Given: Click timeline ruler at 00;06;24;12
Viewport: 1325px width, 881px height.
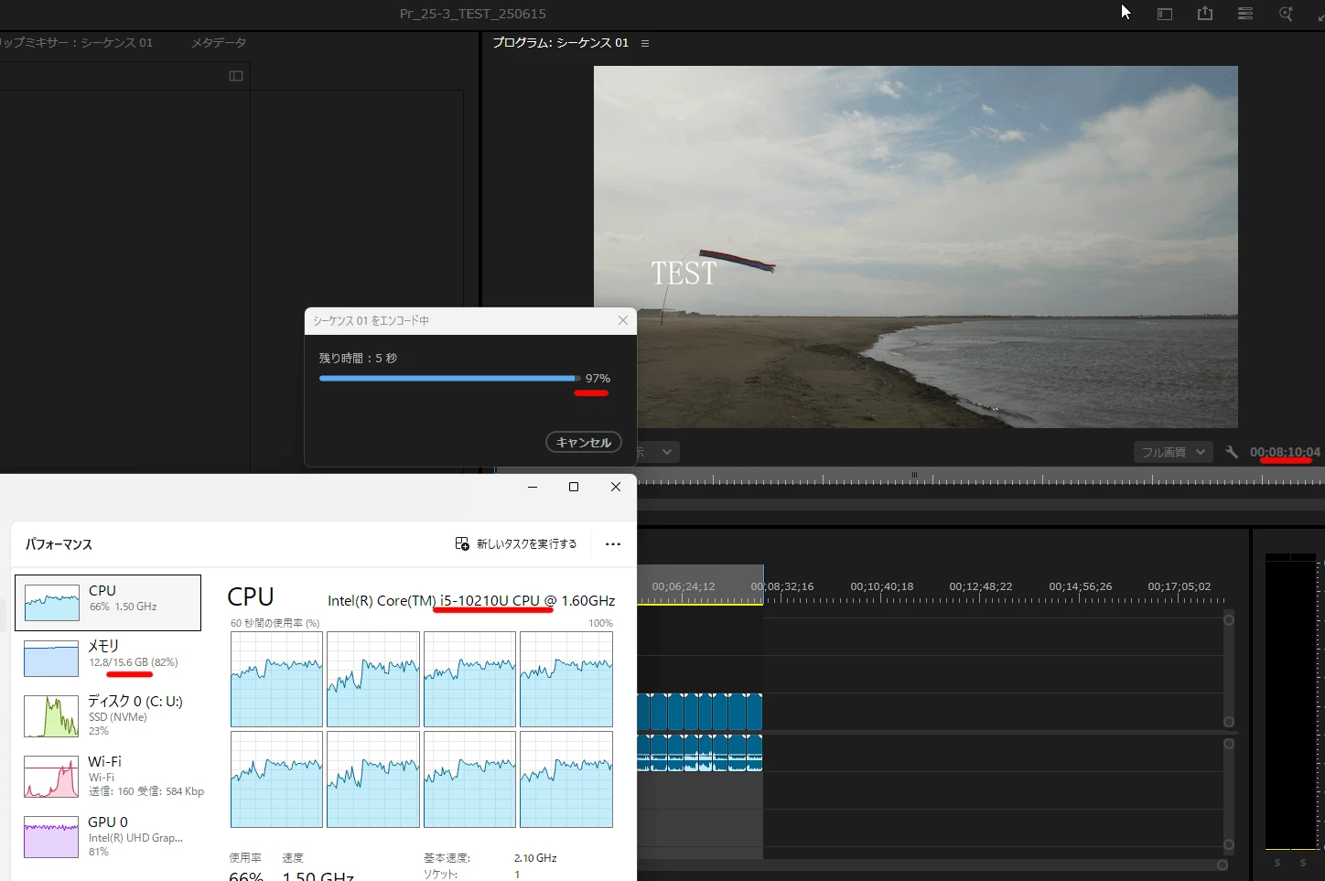Looking at the screenshot, I should point(683,586).
